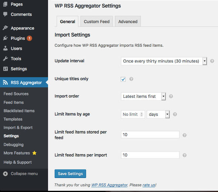Click help icon for items stored per feed

184,135
